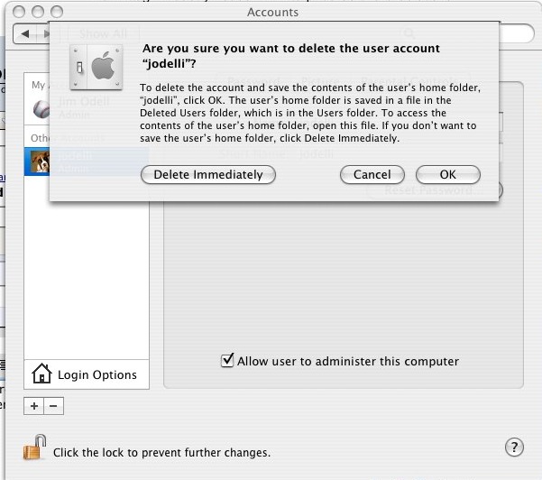Click the Delete Immediately button
The height and width of the screenshot is (480, 542).
coord(208,175)
